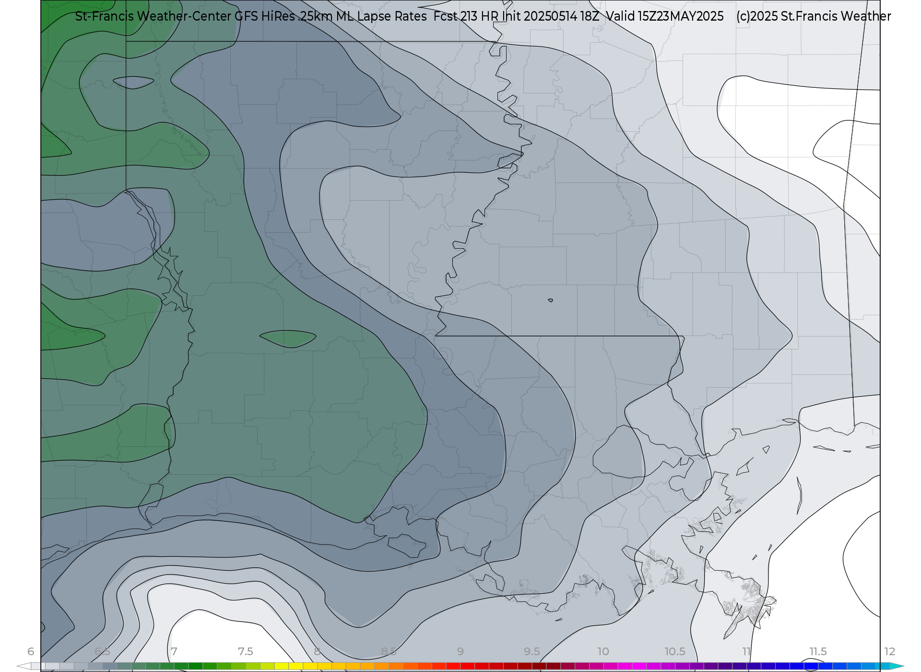The height and width of the screenshot is (672, 921).
Task: Click the colorbar label '8.5'
Action: coord(389,651)
